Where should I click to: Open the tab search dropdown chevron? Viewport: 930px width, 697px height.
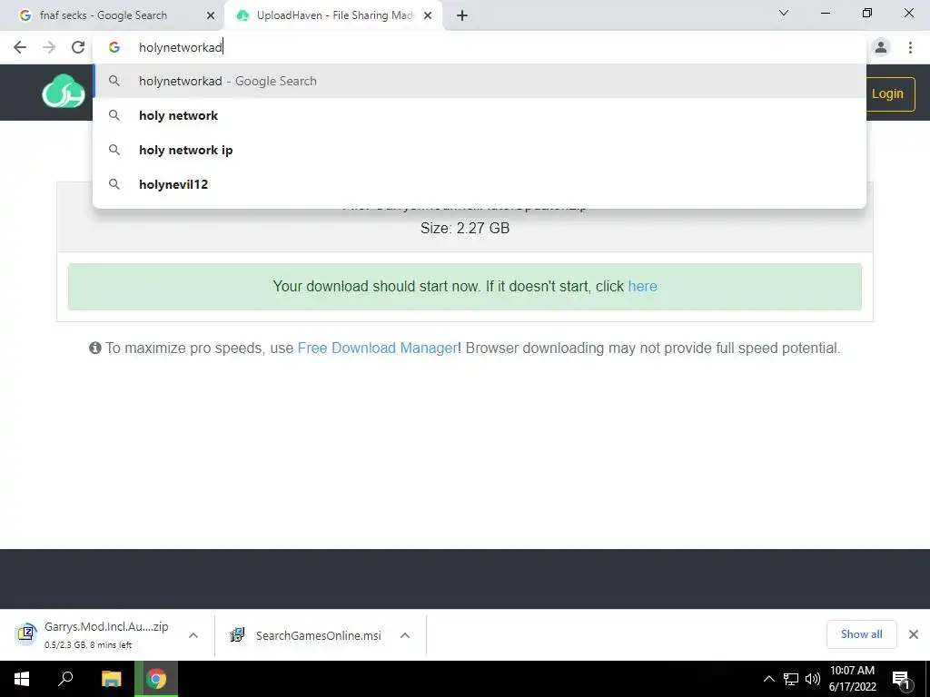coord(784,13)
